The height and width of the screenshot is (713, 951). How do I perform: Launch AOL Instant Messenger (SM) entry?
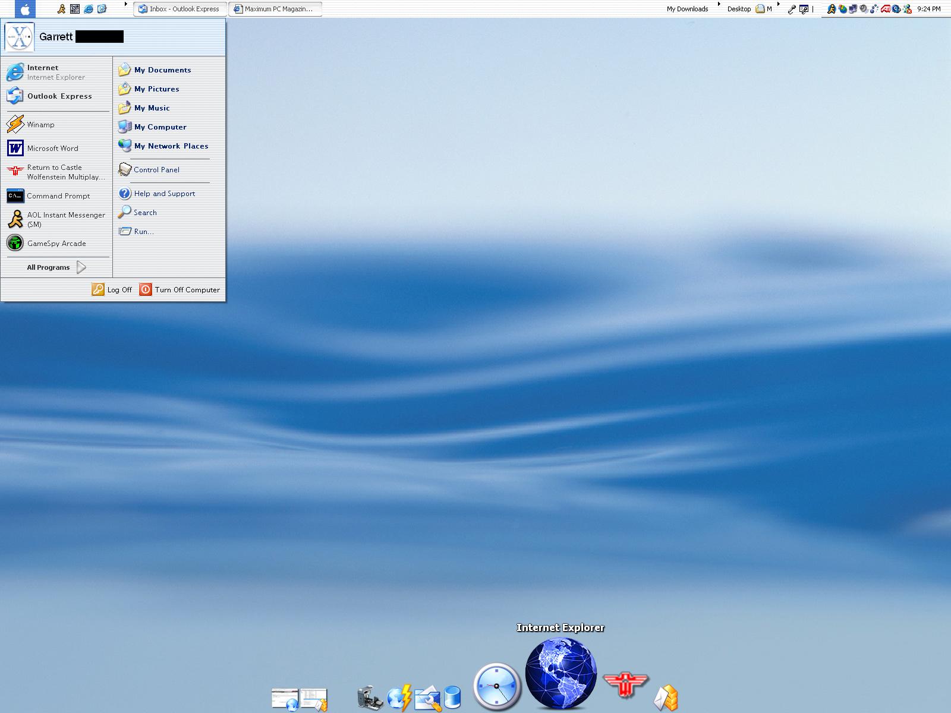pos(57,220)
